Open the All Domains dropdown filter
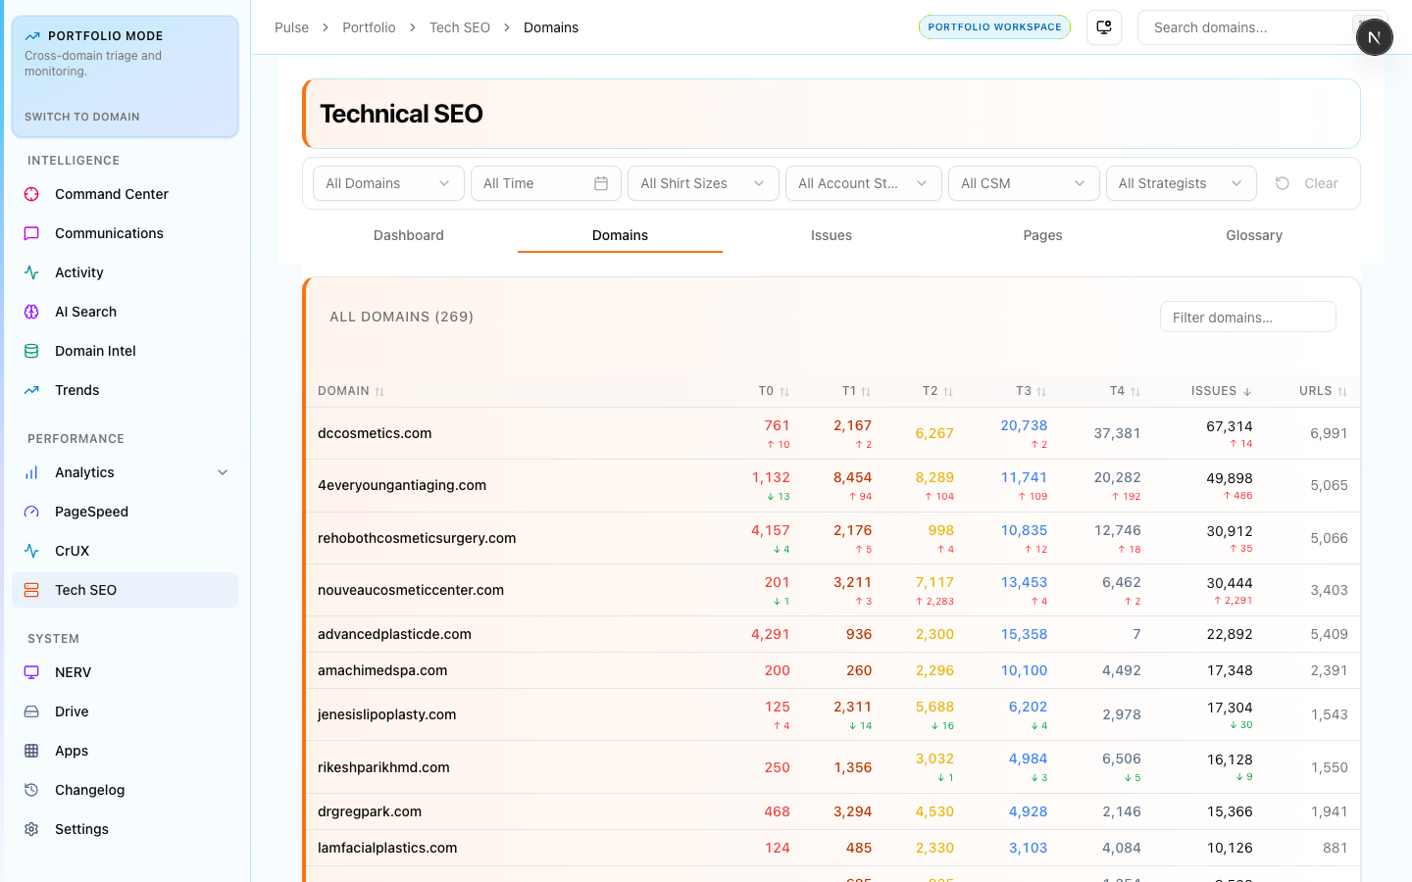Viewport: 1412px width, 882px height. [x=387, y=183]
